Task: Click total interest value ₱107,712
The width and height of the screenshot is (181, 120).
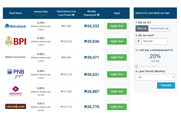Action: 66,107
